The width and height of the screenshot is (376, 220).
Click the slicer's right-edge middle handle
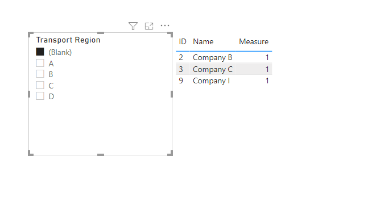[x=172, y=94]
